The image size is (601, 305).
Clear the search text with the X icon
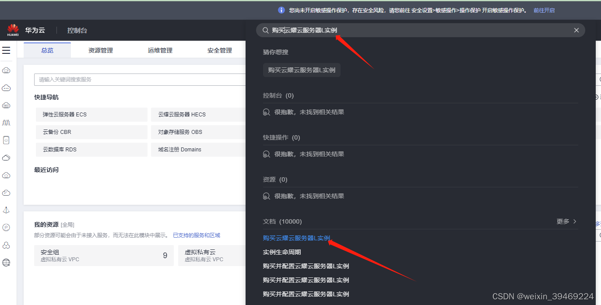pyautogui.click(x=576, y=30)
